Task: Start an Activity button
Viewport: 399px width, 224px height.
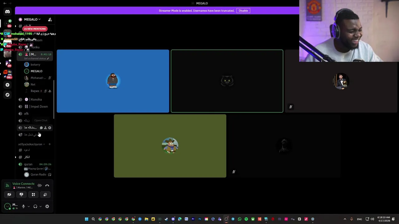Action: [x=33, y=194]
